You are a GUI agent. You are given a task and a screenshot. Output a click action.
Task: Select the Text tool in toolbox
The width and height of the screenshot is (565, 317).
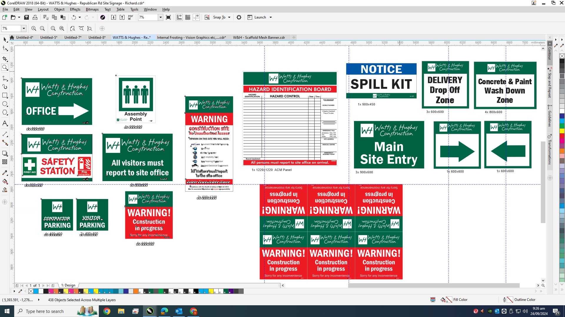click(5, 123)
